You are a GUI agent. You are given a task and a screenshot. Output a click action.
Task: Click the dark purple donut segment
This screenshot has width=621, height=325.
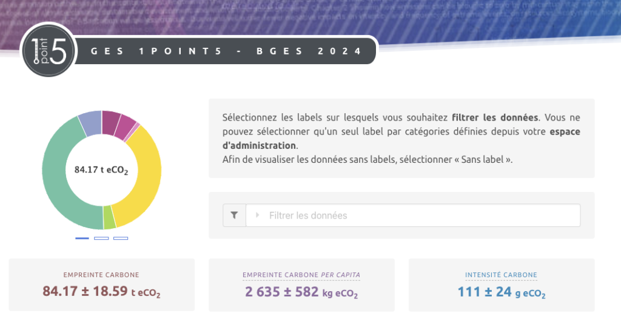(110, 122)
